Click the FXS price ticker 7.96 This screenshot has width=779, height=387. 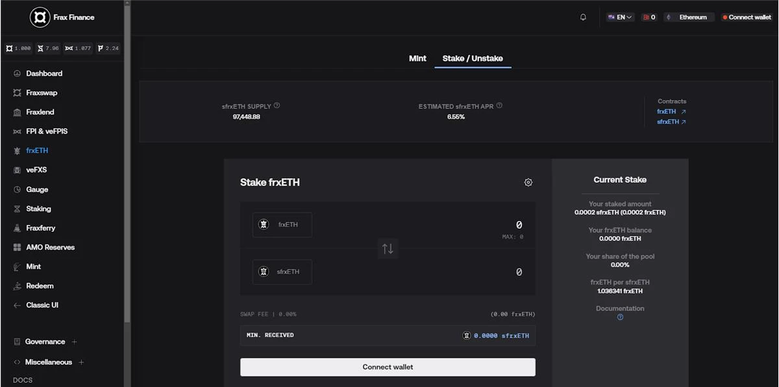49,48
